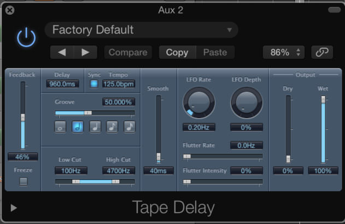The width and height of the screenshot is (345, 224).
Task: Expand the disclosure triangle beside Tape Delay
Action: pos(14,208)
